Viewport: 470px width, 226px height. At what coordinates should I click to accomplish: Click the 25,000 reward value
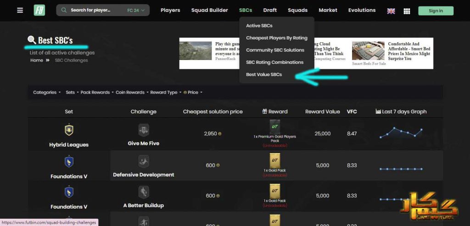(323, 133)
